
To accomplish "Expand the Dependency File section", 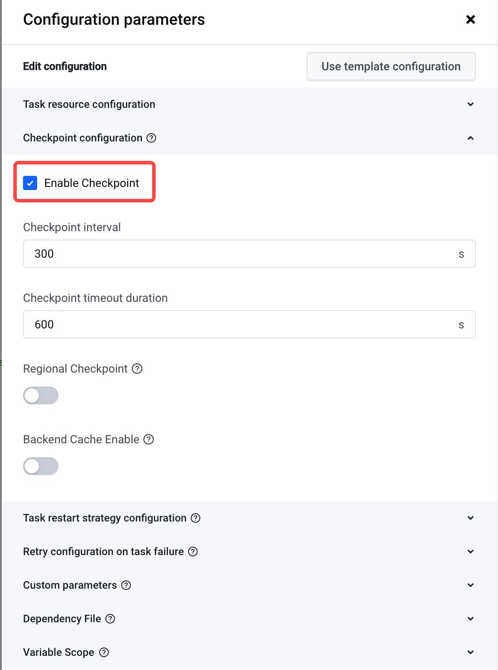I will 249,619.
